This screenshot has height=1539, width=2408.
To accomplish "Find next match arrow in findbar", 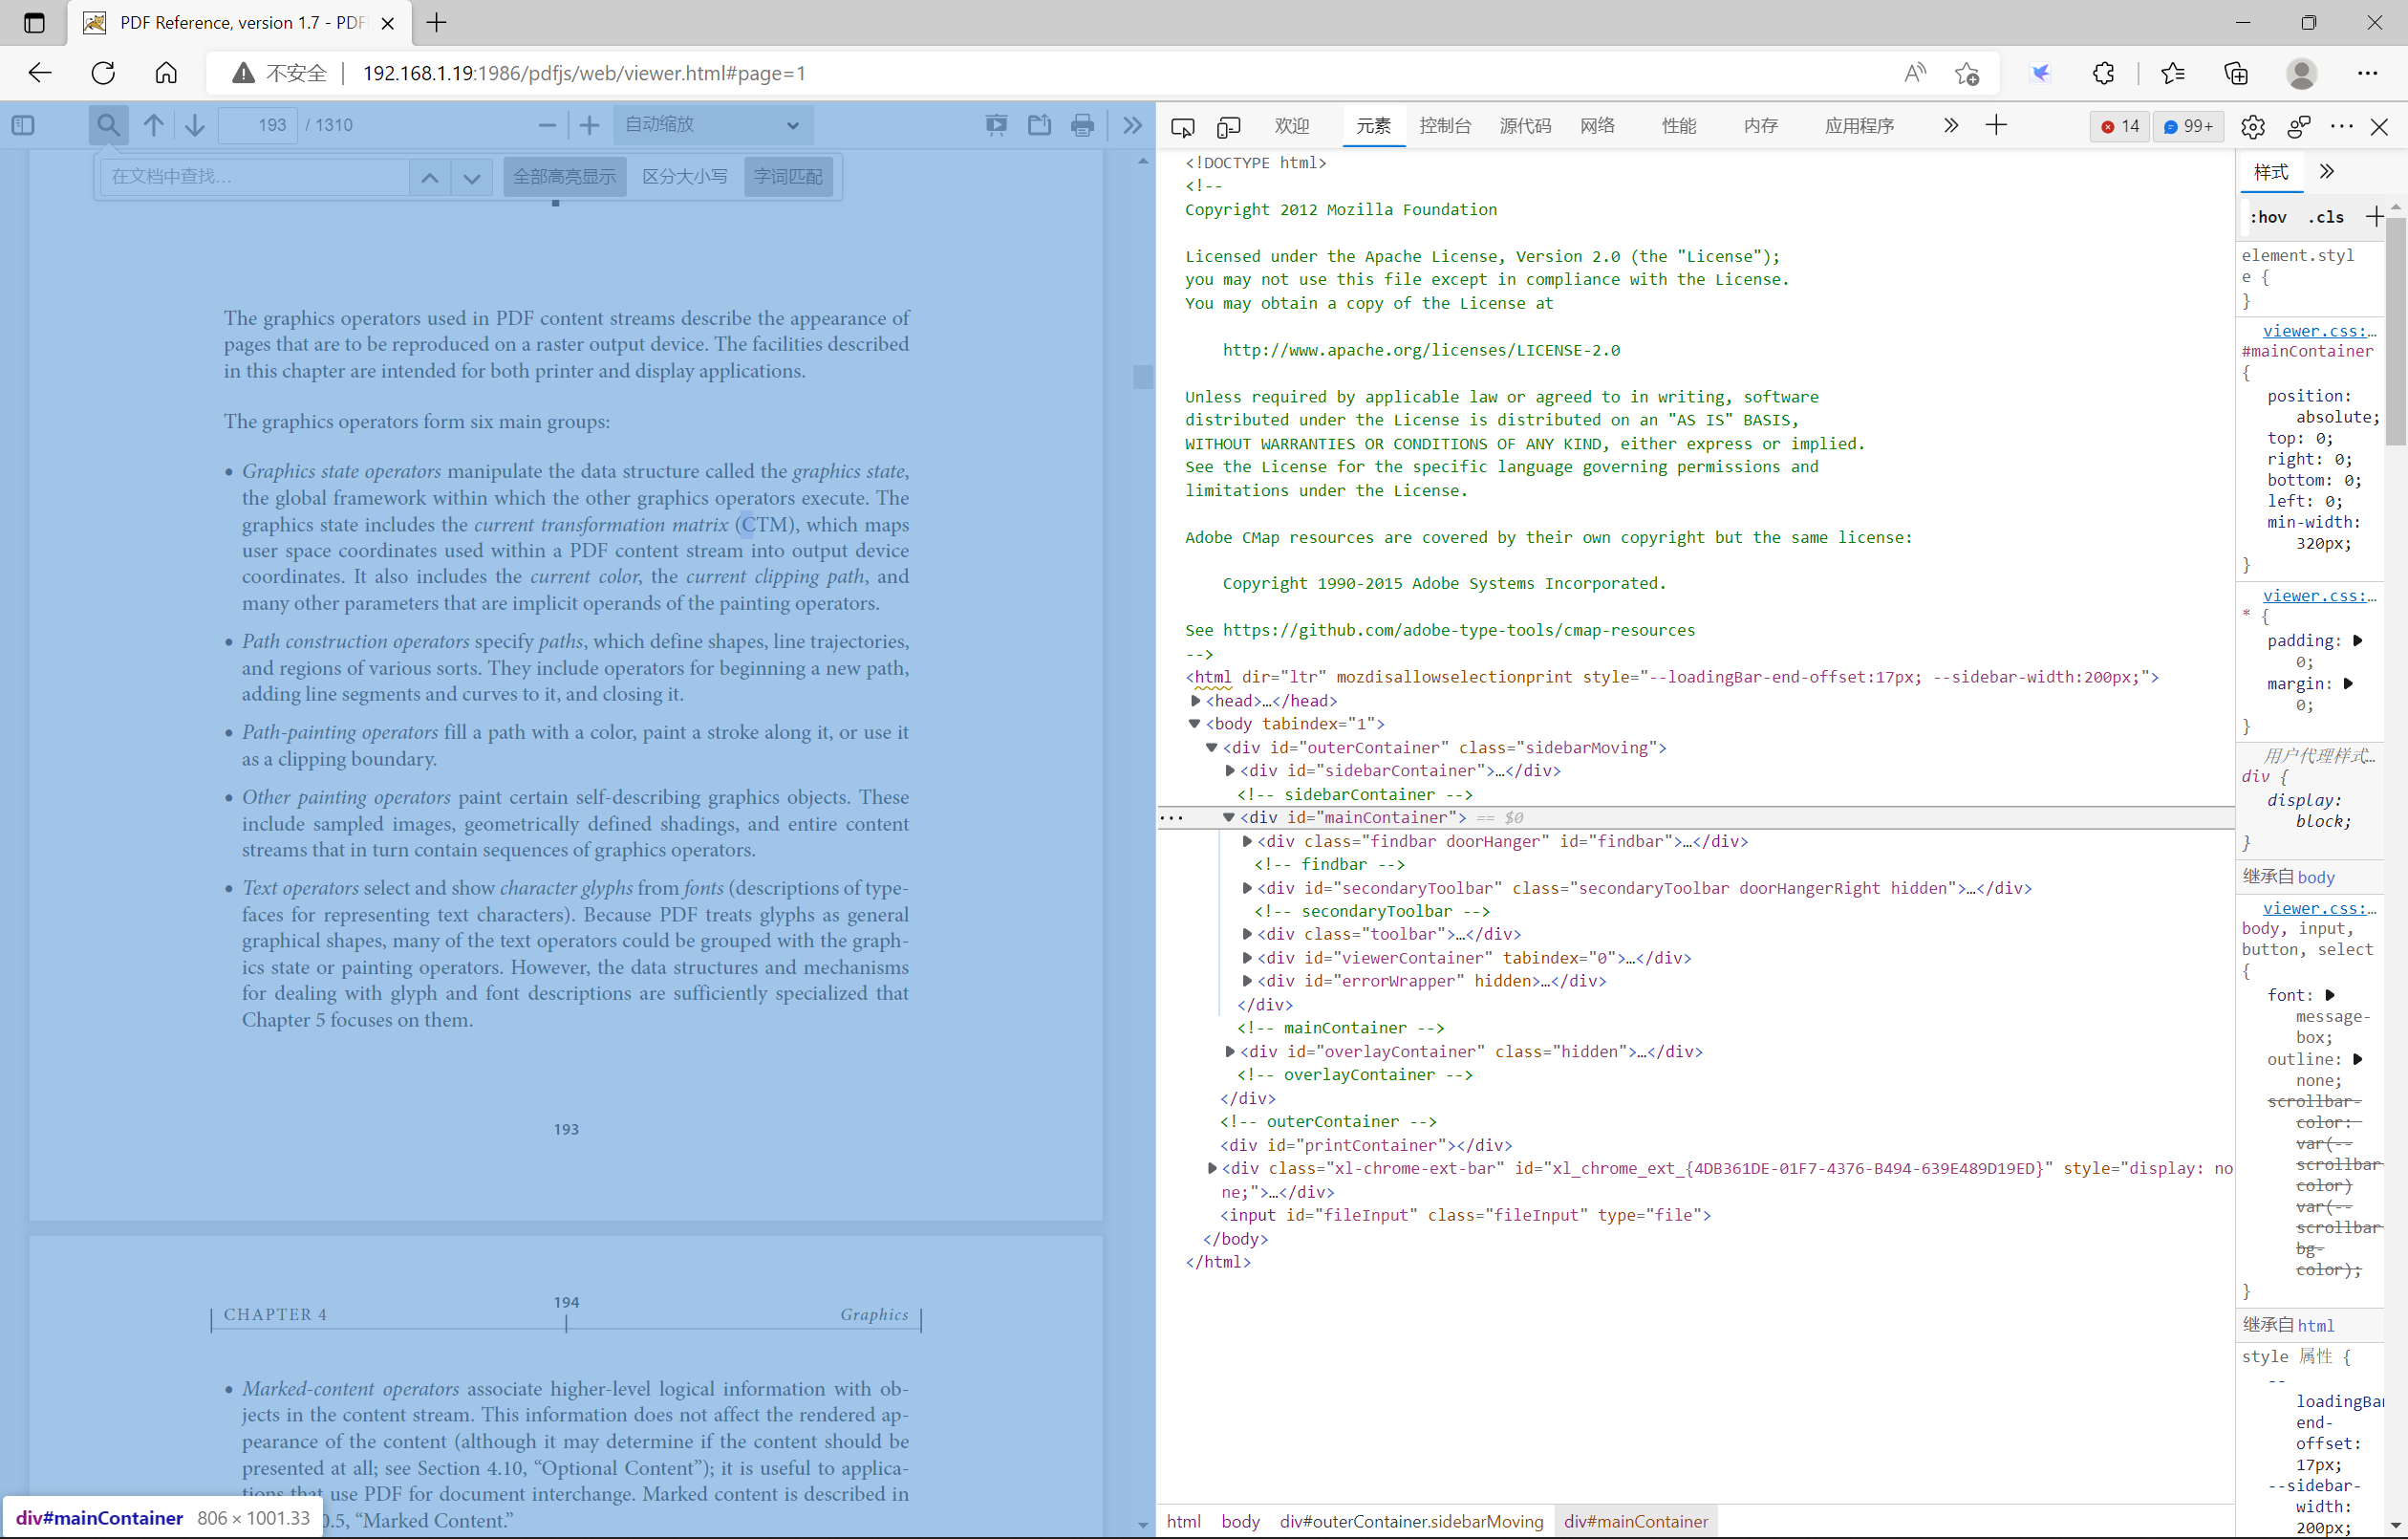I will coord(472,177).
